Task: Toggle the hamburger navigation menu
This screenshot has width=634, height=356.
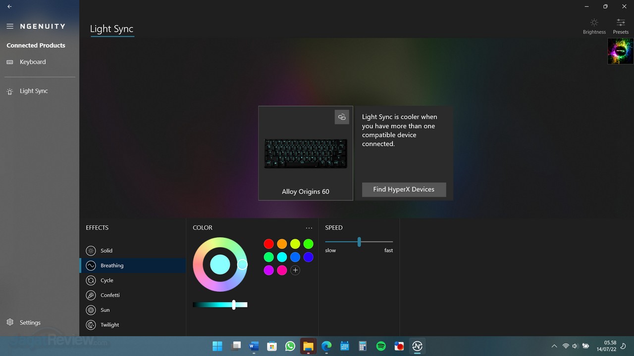Action: pos(10,26)
